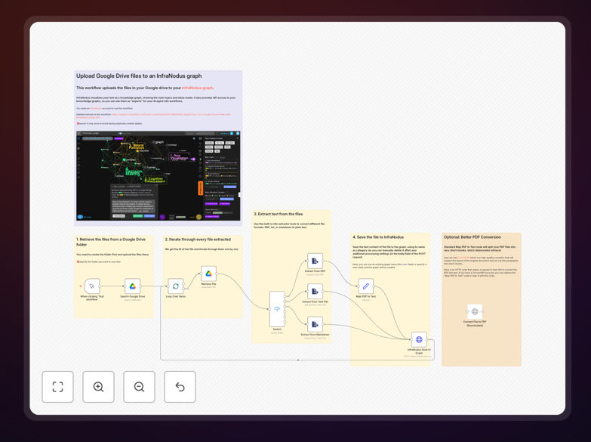Click the InfraNodus graph screenshot thumbnail

click(x=159, y=175)
